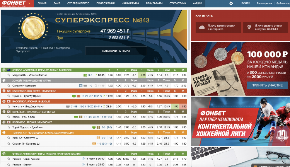Image resolution: width=290 pixels, height=167 pixels.
Task: Open the Приложения menu
Action: (x=106, y=3)
